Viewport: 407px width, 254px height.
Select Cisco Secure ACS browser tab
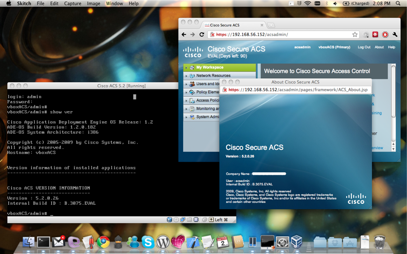click(233, 25)
